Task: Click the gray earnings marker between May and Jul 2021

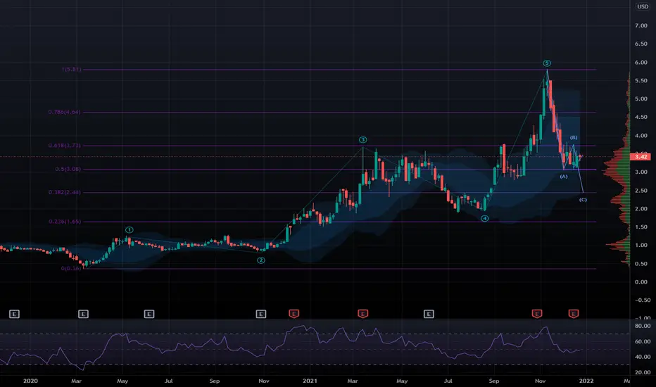Action: pyautogui.click(x=429, y=314)
